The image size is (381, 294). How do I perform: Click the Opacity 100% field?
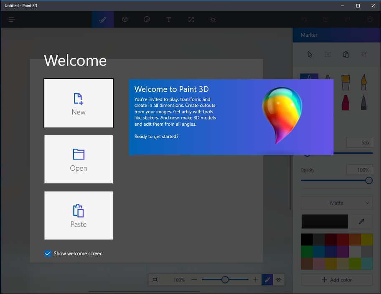coord(360,170)
